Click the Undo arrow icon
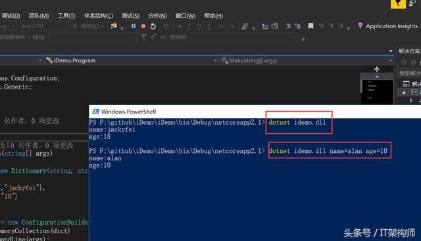Screen dimensions: 421x241 click(x=222, y=26)
